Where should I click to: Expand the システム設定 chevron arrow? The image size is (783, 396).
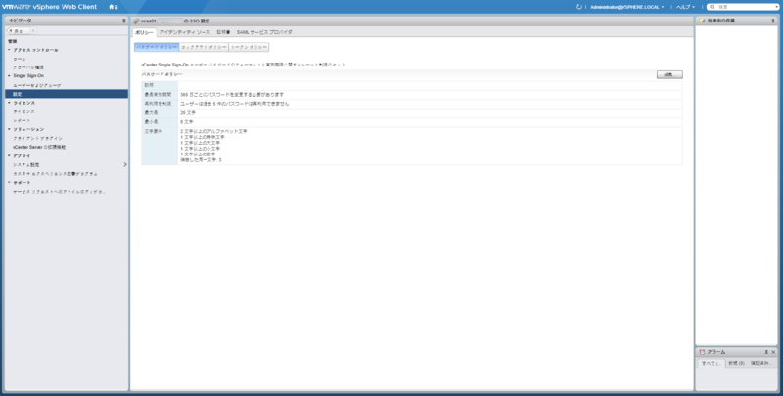(x=125, y=164)
